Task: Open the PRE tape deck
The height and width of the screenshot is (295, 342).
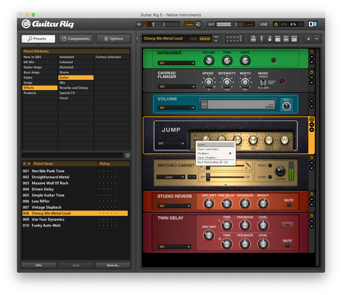Action: [253, 39]
